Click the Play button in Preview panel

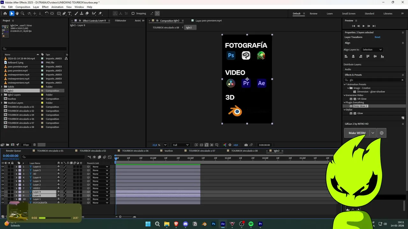click(x=363, y=26)
